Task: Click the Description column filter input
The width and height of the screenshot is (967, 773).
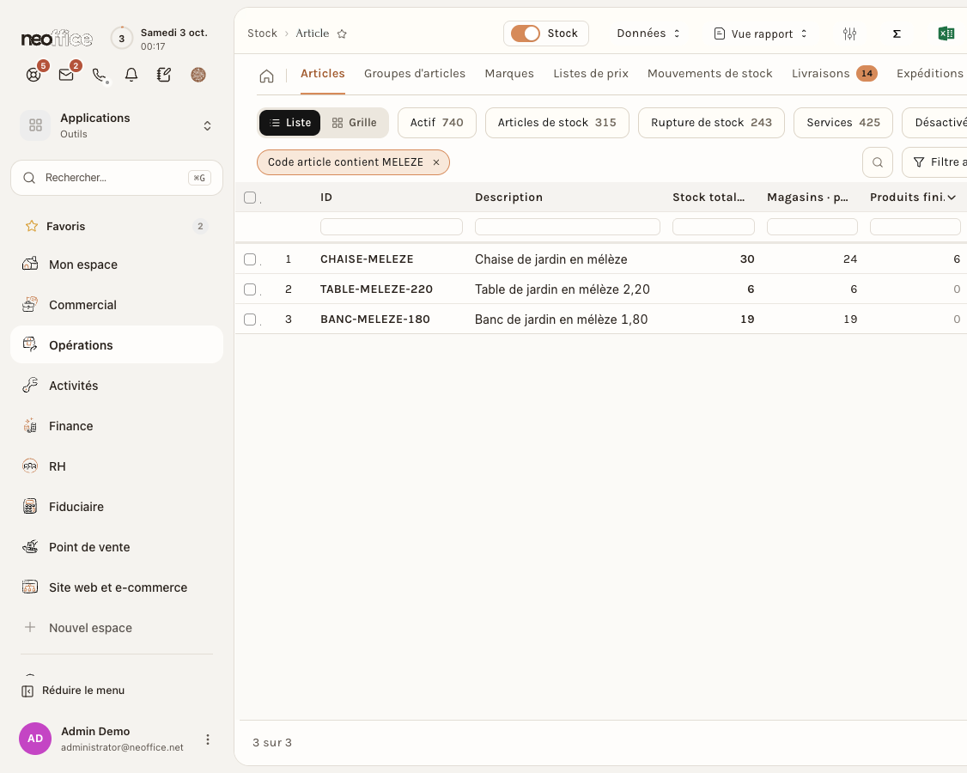Action: 568,227
